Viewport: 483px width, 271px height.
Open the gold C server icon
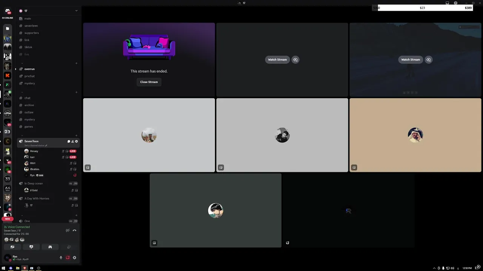click(7, 141)
